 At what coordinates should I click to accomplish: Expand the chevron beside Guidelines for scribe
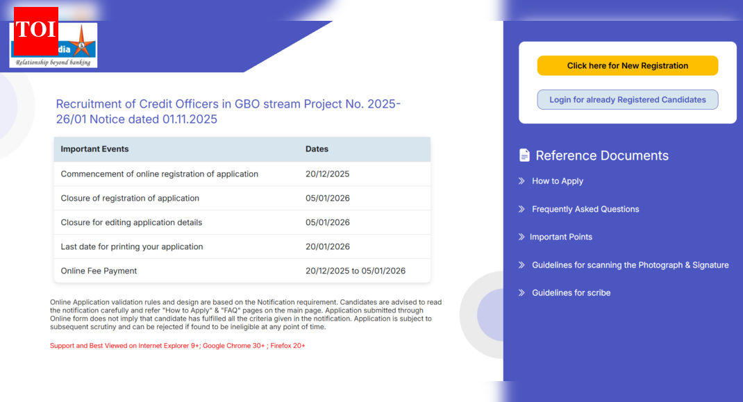[521, 292]
